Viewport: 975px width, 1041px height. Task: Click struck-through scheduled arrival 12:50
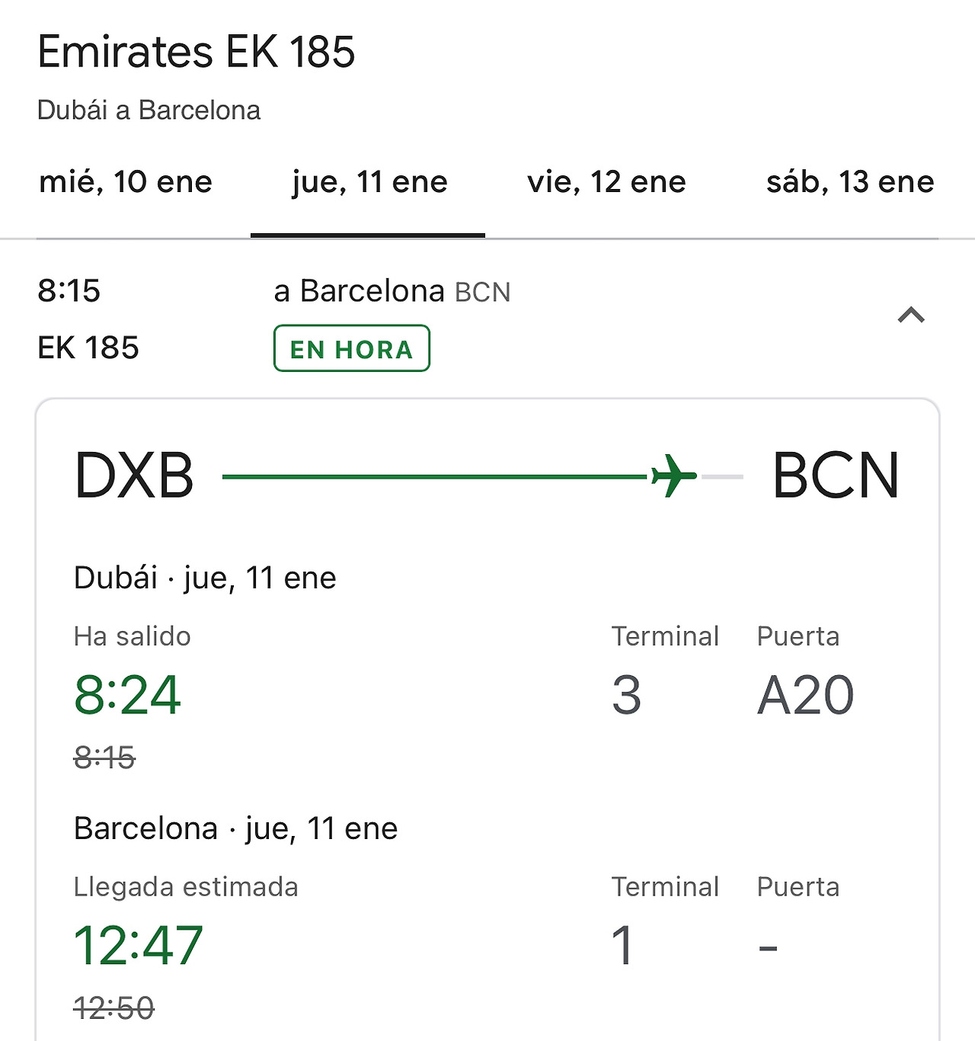coord(114,1008)
